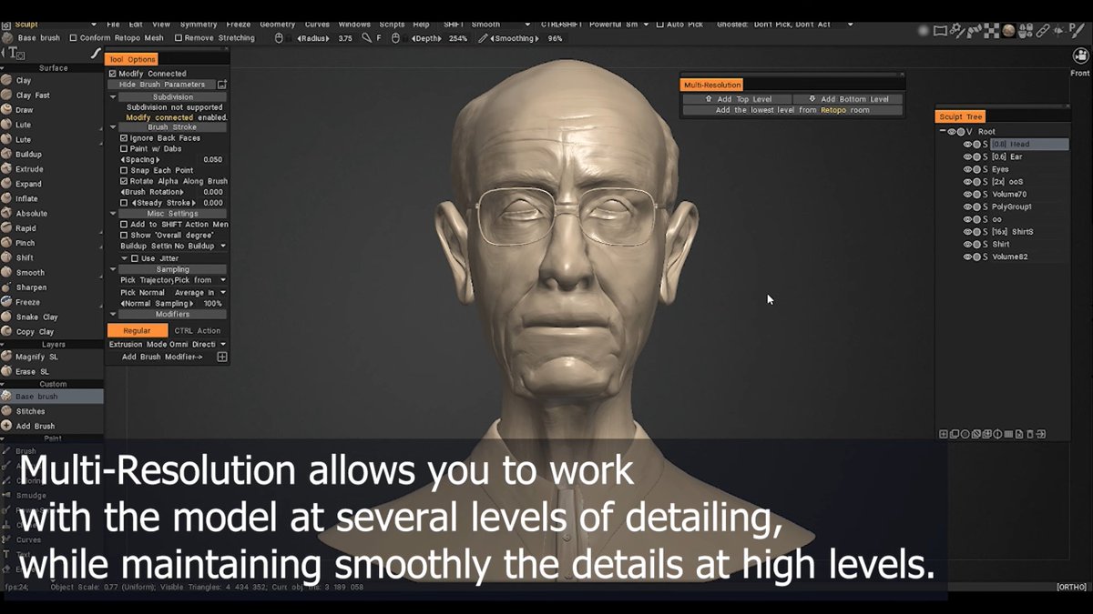This screenshot has height=614, width=1093.
Task: Enable Auto Pick checkbox
Action: click(659, 25)
